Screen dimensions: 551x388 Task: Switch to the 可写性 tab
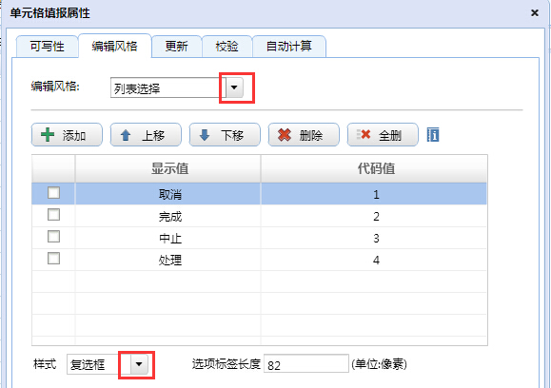(x=47, y=47)
